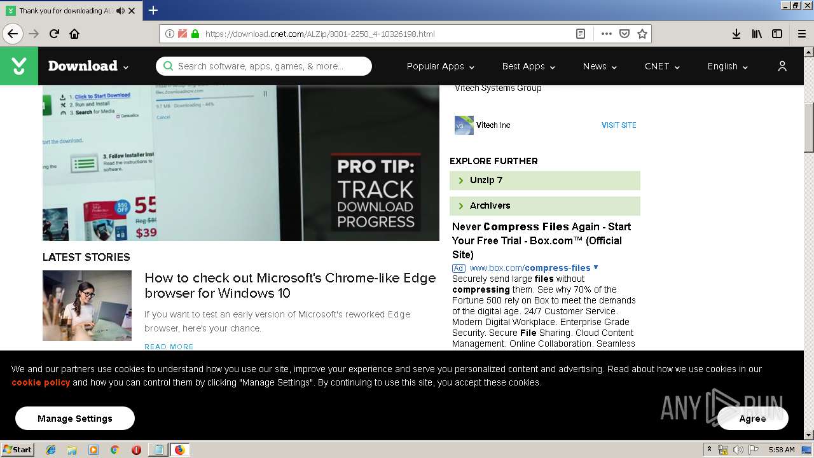Open the Archivers explore link
The width and height of the screenshot is (814, 458).
[x=545, y=206]
